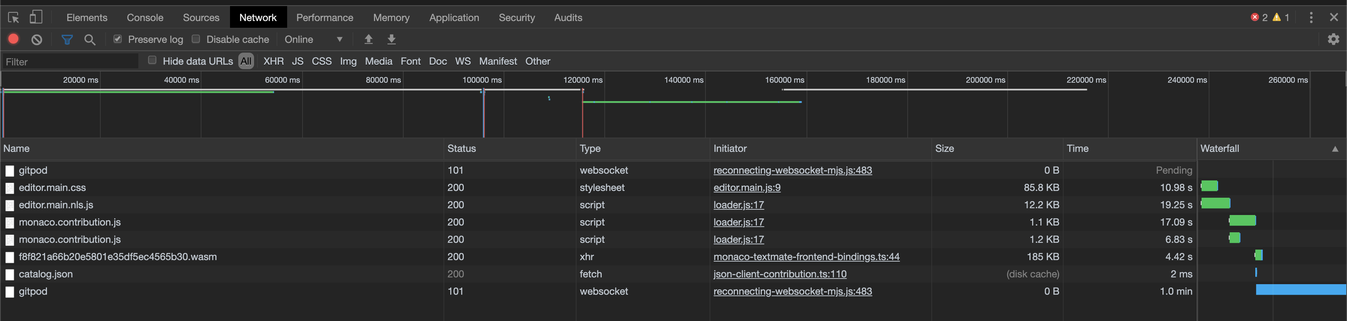Click Waterfall column sort arrow
The height and width of the screenshot is (321, 1347).
pos(1335,149)
